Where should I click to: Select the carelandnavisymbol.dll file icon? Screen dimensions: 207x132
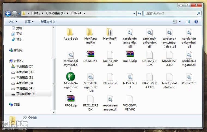point(189,32)
